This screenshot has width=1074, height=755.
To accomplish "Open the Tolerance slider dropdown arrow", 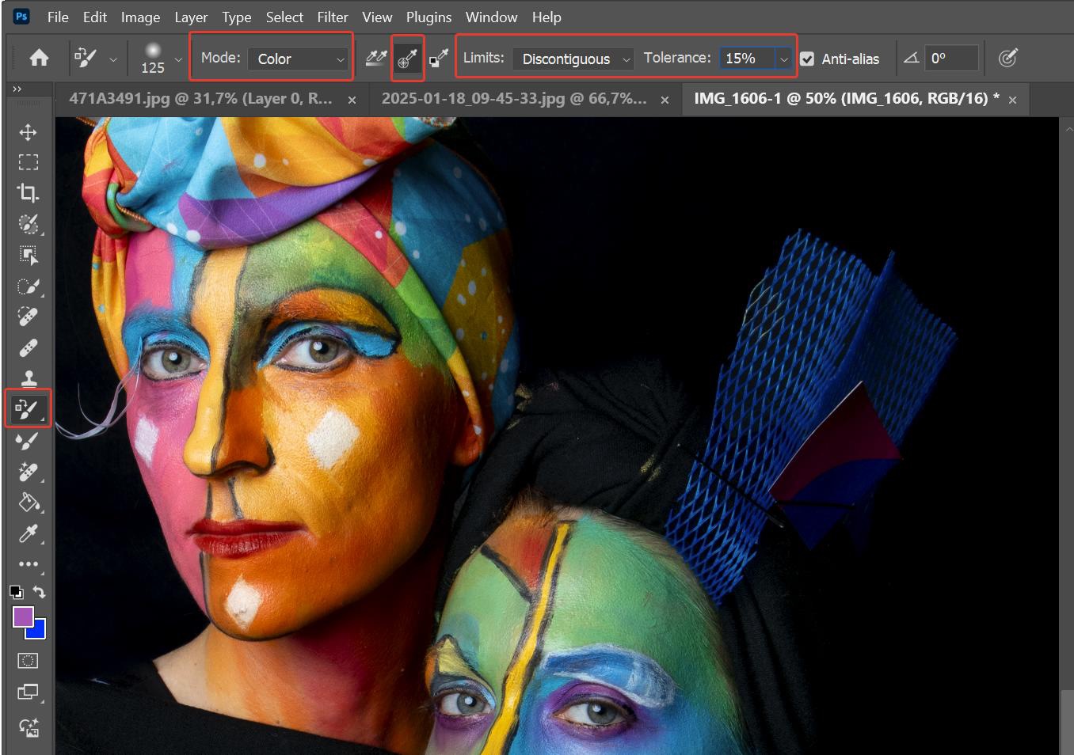I will click(x=783, y=59).
